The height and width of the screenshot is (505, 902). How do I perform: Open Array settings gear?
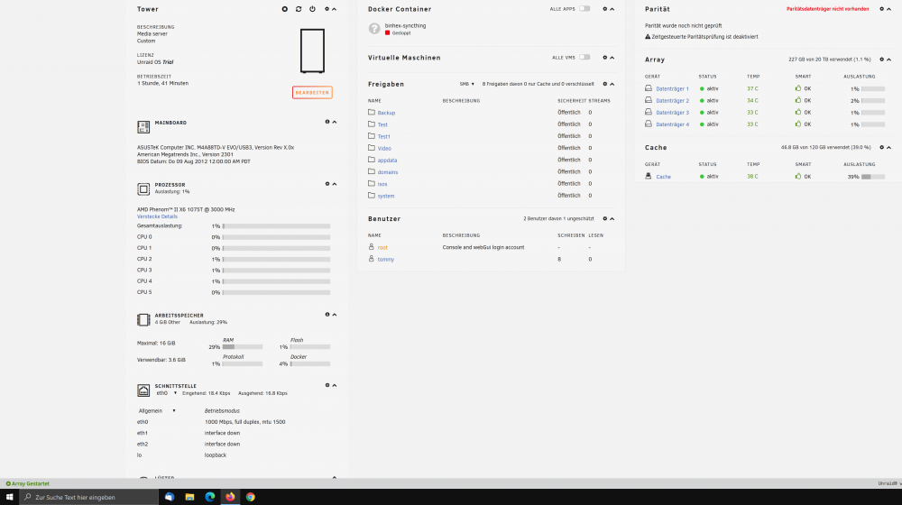[x=882, y=60]
